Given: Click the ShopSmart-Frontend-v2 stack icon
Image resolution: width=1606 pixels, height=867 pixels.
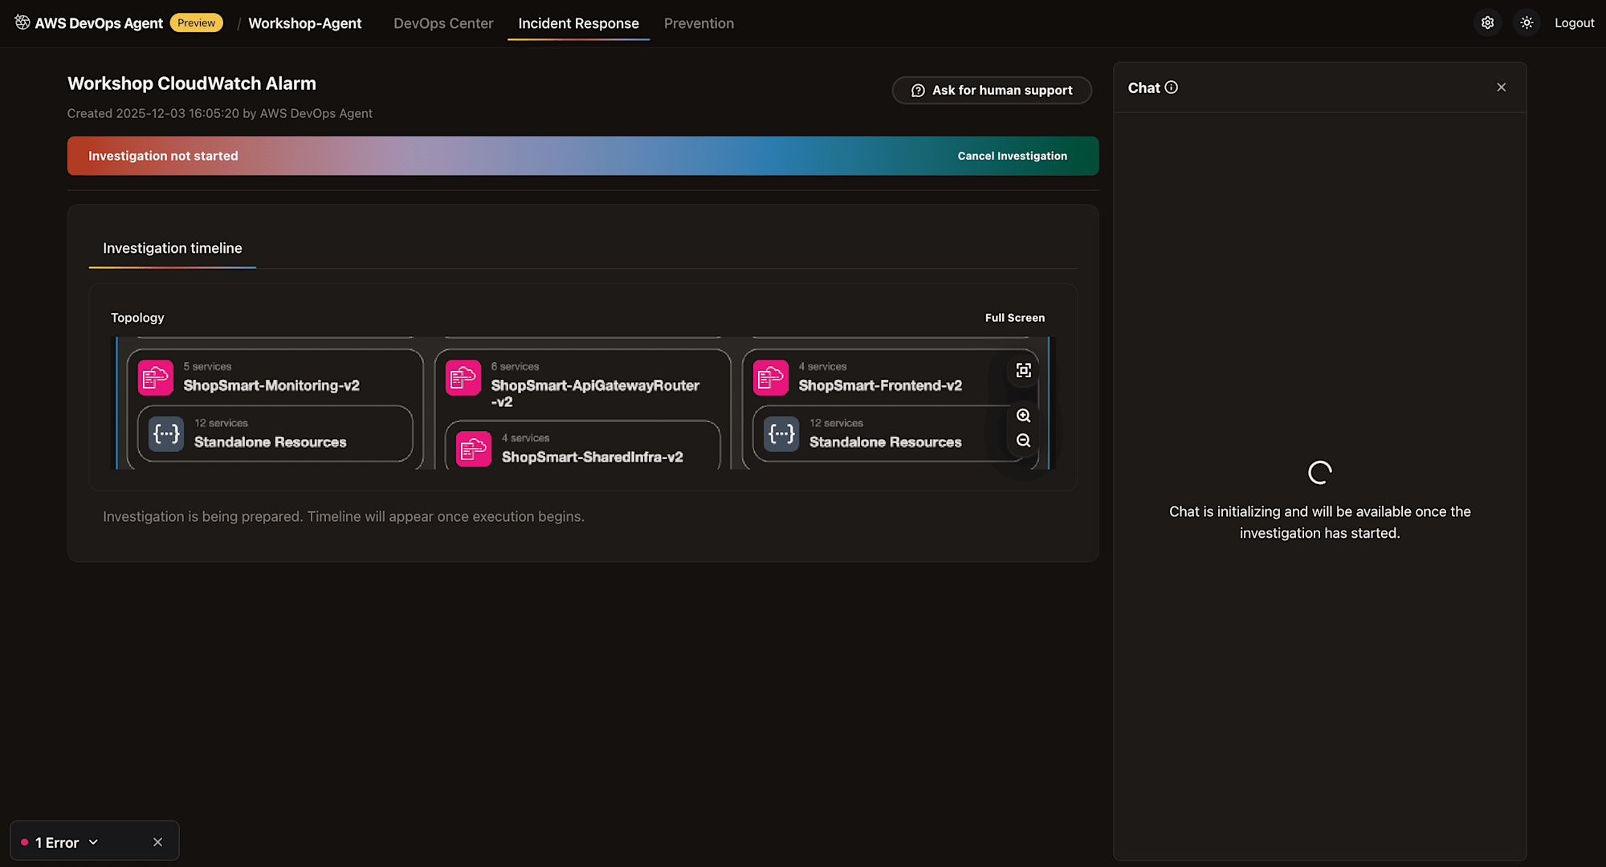Looking at the screenshot, I should (x=771, y=377).
